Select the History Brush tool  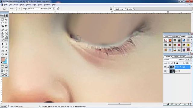pyautogui.click(x=6, y=33)
